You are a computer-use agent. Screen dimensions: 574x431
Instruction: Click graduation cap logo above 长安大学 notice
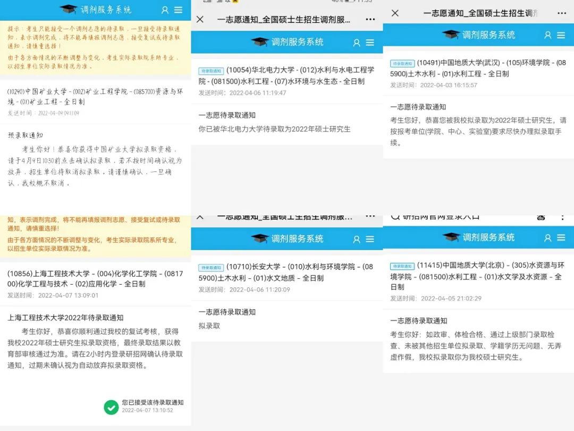pyautogui.click(x=260, y=239)
